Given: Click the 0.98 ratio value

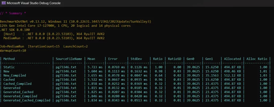Looking at the screenshot, I should click(159, 71).
